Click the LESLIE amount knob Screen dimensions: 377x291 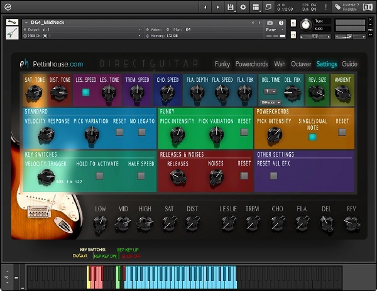point(228,223)
